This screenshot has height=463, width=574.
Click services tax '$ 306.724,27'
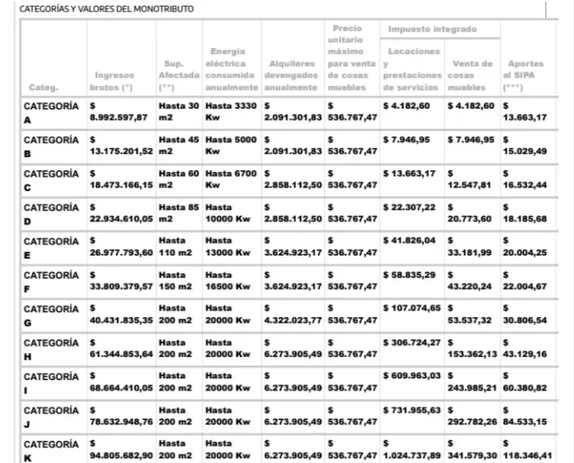point(412,343)
